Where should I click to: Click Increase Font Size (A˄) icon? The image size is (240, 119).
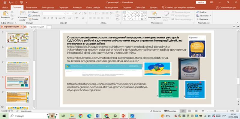(76, 13)
